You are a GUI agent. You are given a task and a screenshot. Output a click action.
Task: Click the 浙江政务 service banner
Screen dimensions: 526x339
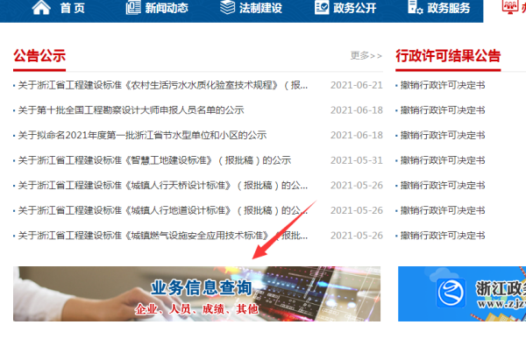point(462,293)
